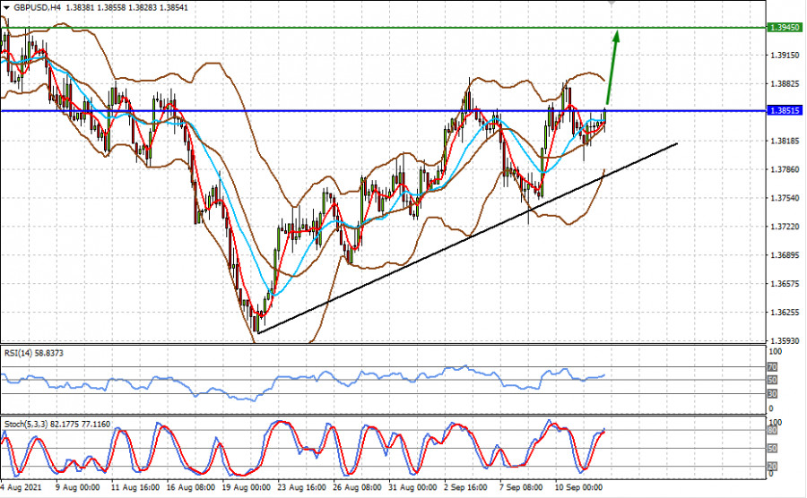Screen dimensions: 807x498
Task: Click the 1.36255 price scale value
Action: (785, 312)
